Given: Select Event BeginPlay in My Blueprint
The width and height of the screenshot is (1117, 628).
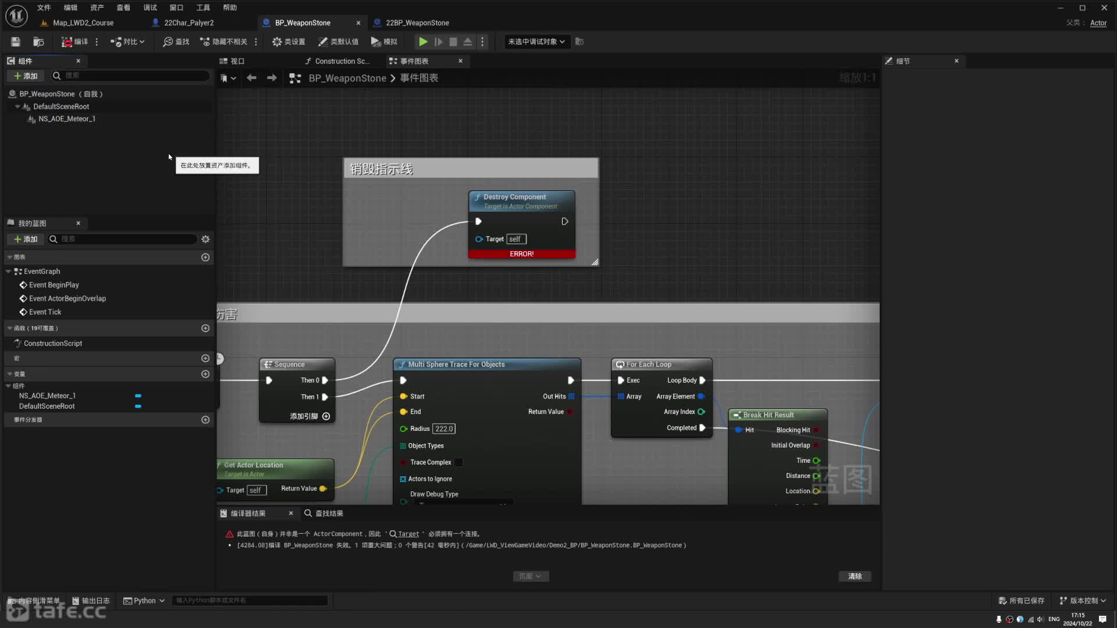Looking at the screenshot, I should tap(54, 285).
